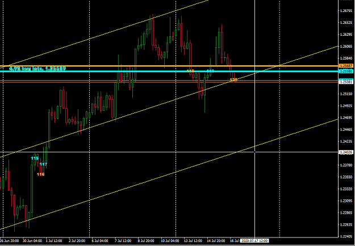Click price scale value 1.26295
Viewport: 355px width, 246px height.
[x=346, y=35]
